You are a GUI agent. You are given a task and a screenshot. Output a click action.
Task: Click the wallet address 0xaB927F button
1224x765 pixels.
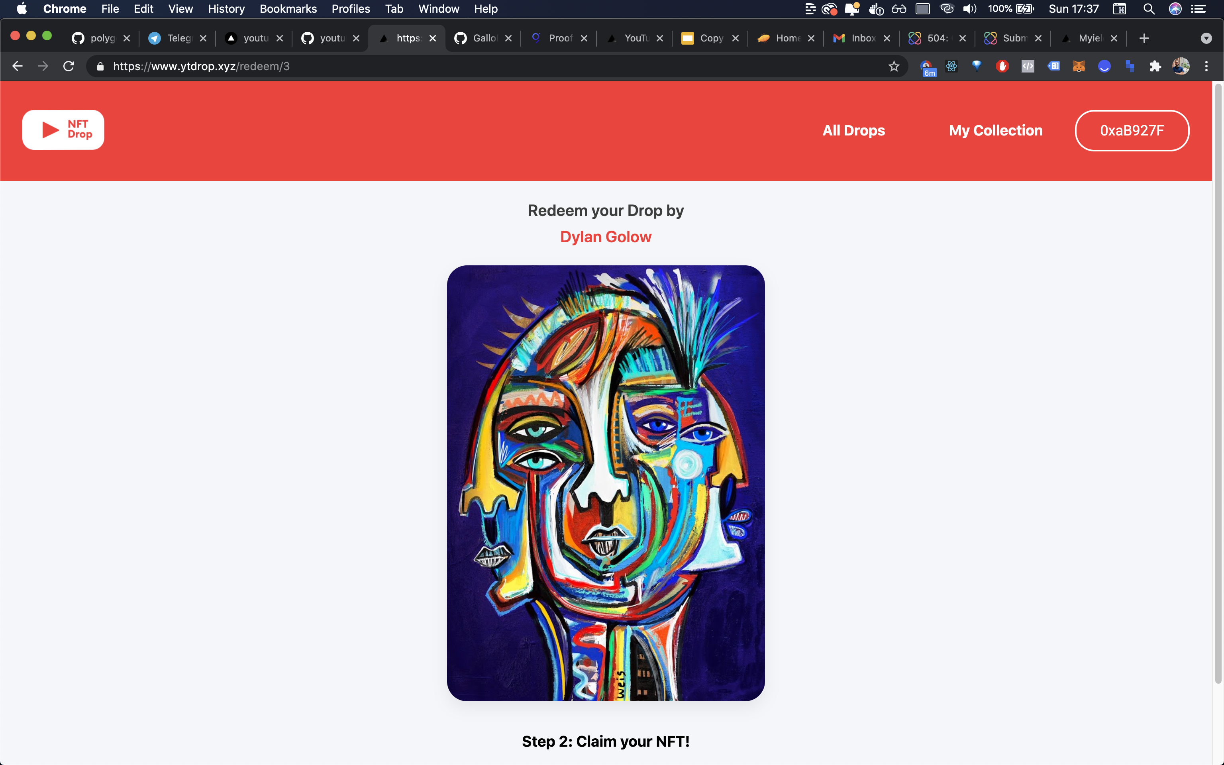coord(1132,130)
